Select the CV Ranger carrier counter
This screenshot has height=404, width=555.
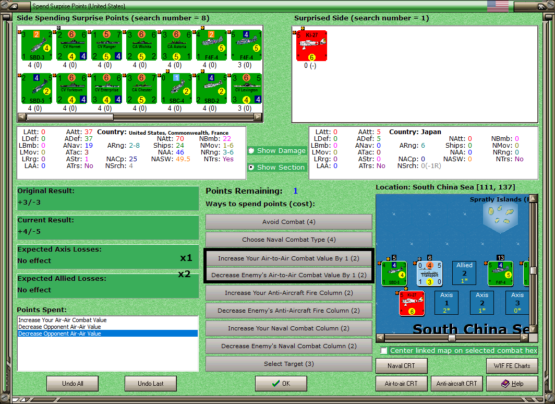click(x=107, y=45)
